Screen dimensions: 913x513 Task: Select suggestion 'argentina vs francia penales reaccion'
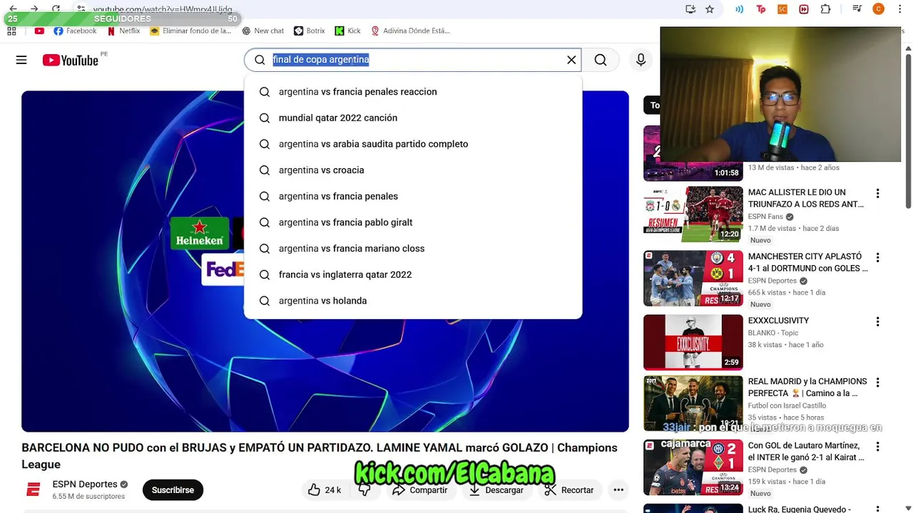pos(413,92)
